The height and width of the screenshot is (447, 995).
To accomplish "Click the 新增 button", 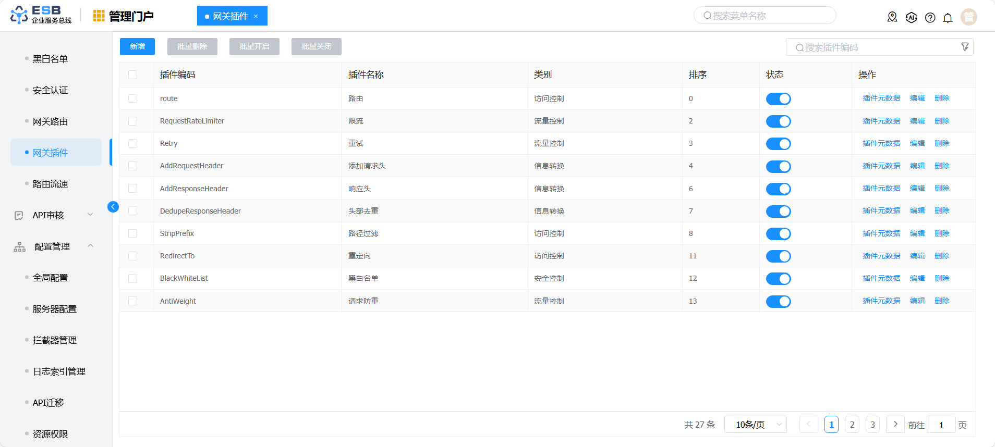I will coord(138,46).
